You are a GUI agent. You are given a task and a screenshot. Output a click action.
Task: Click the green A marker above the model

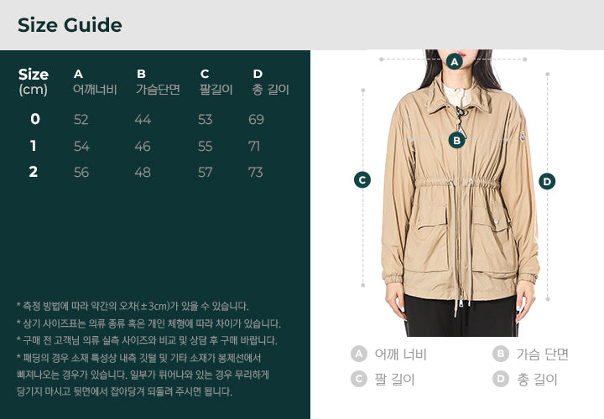coord(455,61)
